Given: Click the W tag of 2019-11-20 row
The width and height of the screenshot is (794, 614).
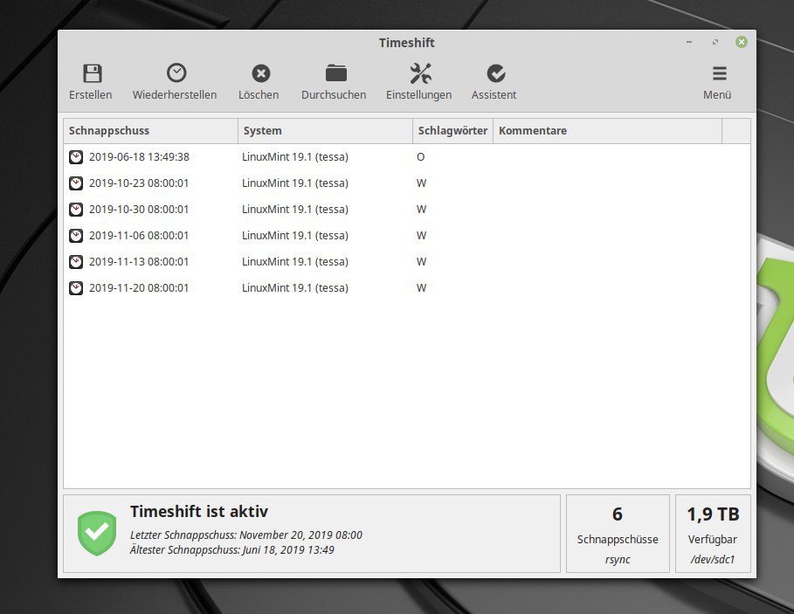Looking at the screenshot, I should [421, 288].
